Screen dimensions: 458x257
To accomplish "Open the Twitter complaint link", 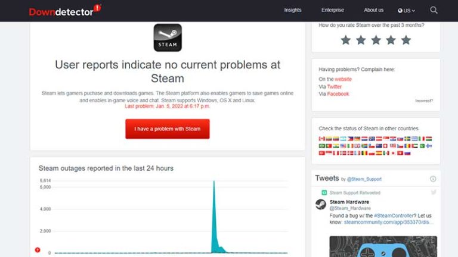I will [334, 86].
